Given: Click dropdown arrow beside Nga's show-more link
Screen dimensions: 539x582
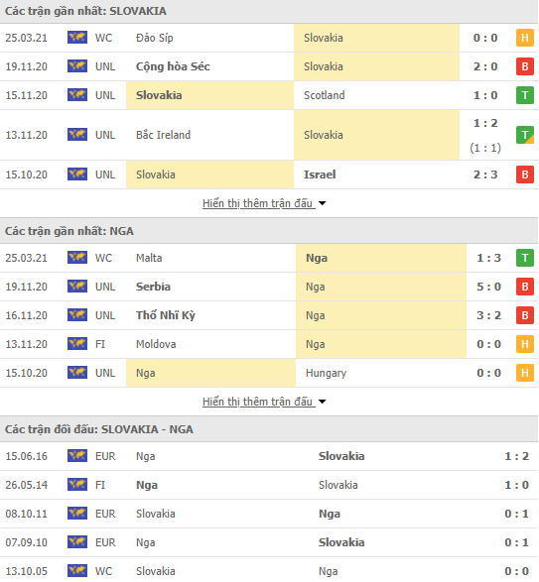Looking at the screenshot, I should [x=322, y=402].
